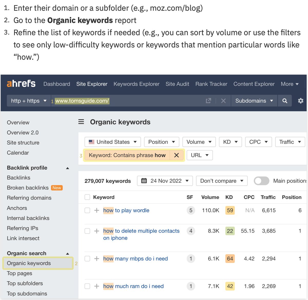
Task: Toggle sidebar with hamburger menu icon
Action: [x=81, y=122]
